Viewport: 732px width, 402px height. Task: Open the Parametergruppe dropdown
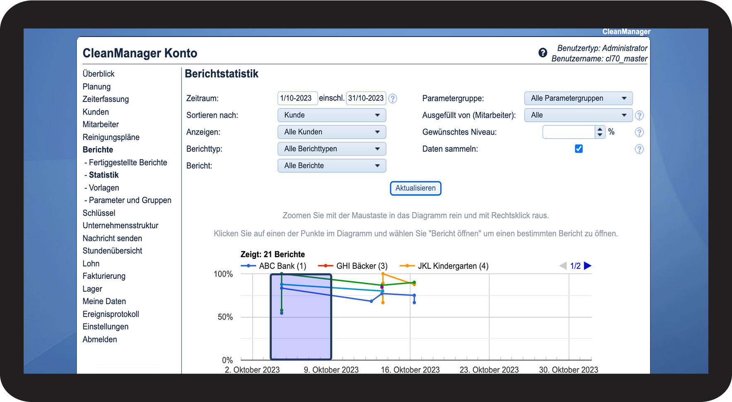pos(578,98)
